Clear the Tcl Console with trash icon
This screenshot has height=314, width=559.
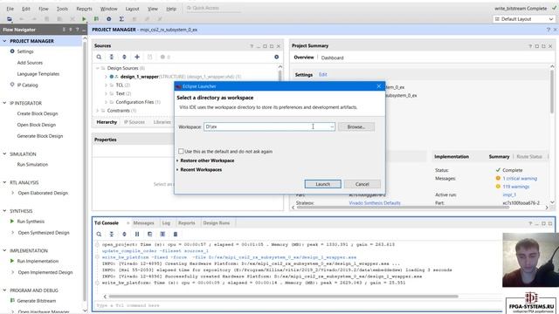click(x=175, y=235)
